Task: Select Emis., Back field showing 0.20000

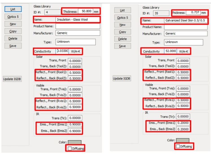Action: pos(183,129)
